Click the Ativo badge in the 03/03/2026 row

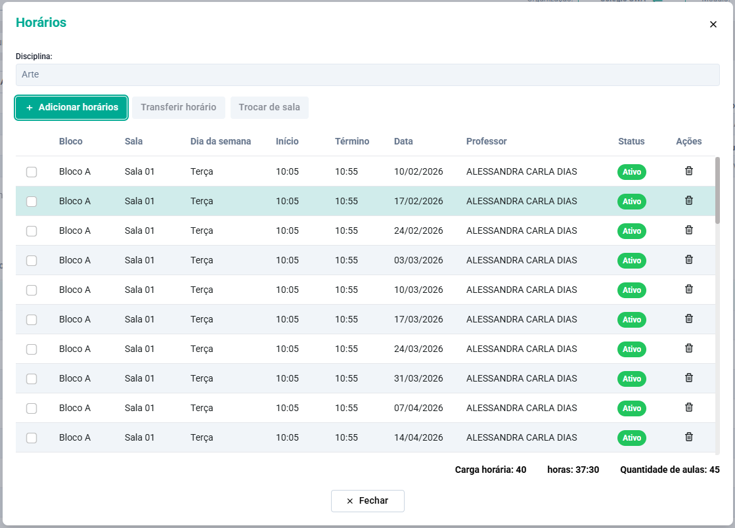click(631, 261)
